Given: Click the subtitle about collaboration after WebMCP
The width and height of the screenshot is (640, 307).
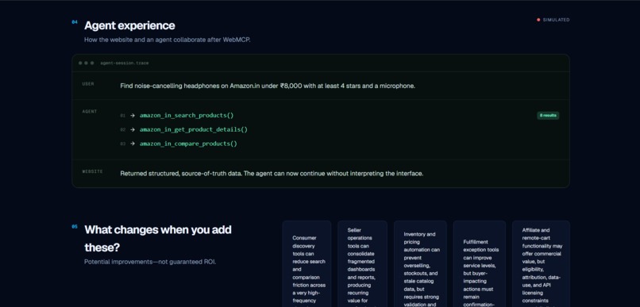Looking at the screenshot, I should 167,40.
